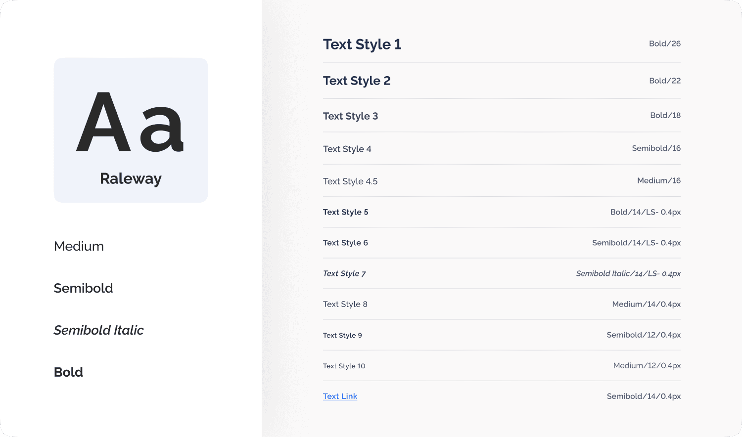The width and height of the screenshot is (742, 437).
Task: Click the italic Text Style 7 sample
Action: 344,273
